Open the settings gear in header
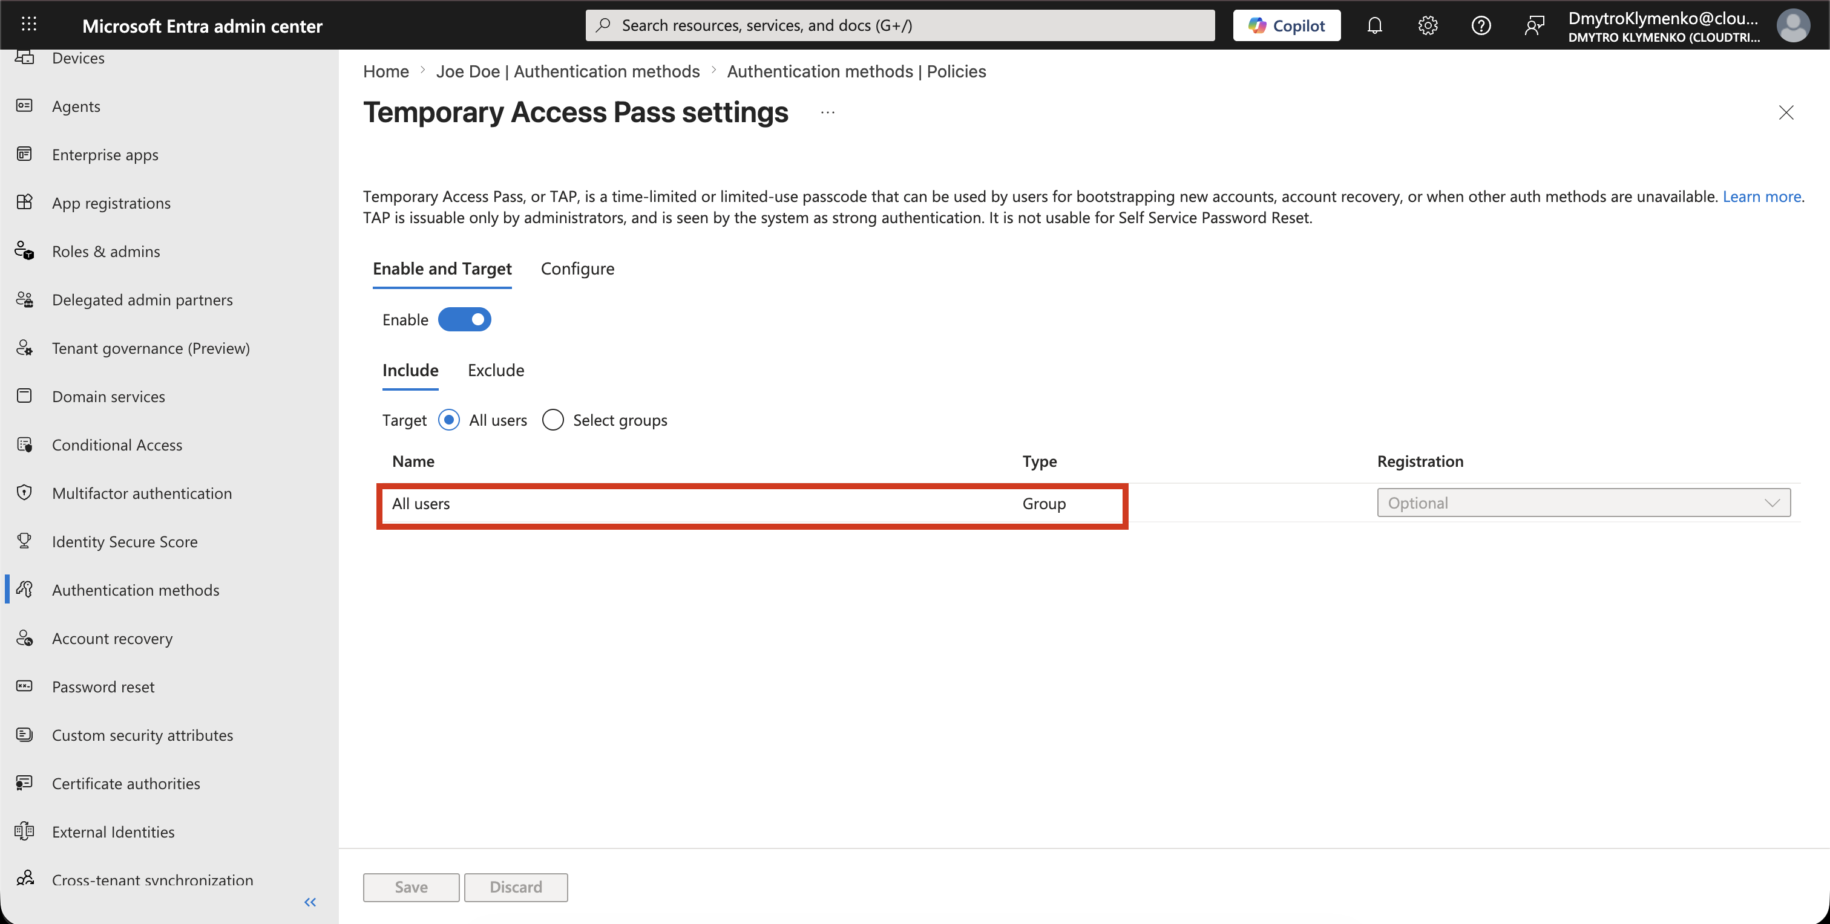Image resolution: width=1830 pixels, height=924 pixels. [1428, 25]
